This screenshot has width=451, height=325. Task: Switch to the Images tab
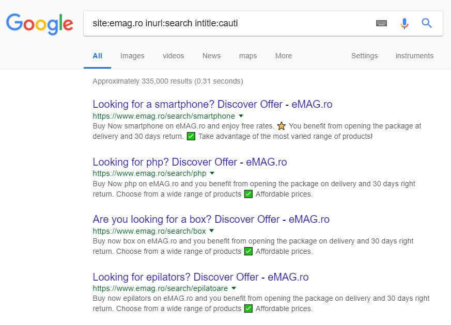coord(132,56)
